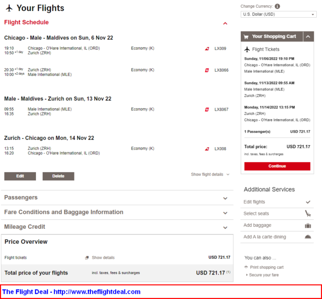This screenshot has width=322, height=299.
Task: Click the cart Total price USD 721.17
Action: [x=298, y=147]
